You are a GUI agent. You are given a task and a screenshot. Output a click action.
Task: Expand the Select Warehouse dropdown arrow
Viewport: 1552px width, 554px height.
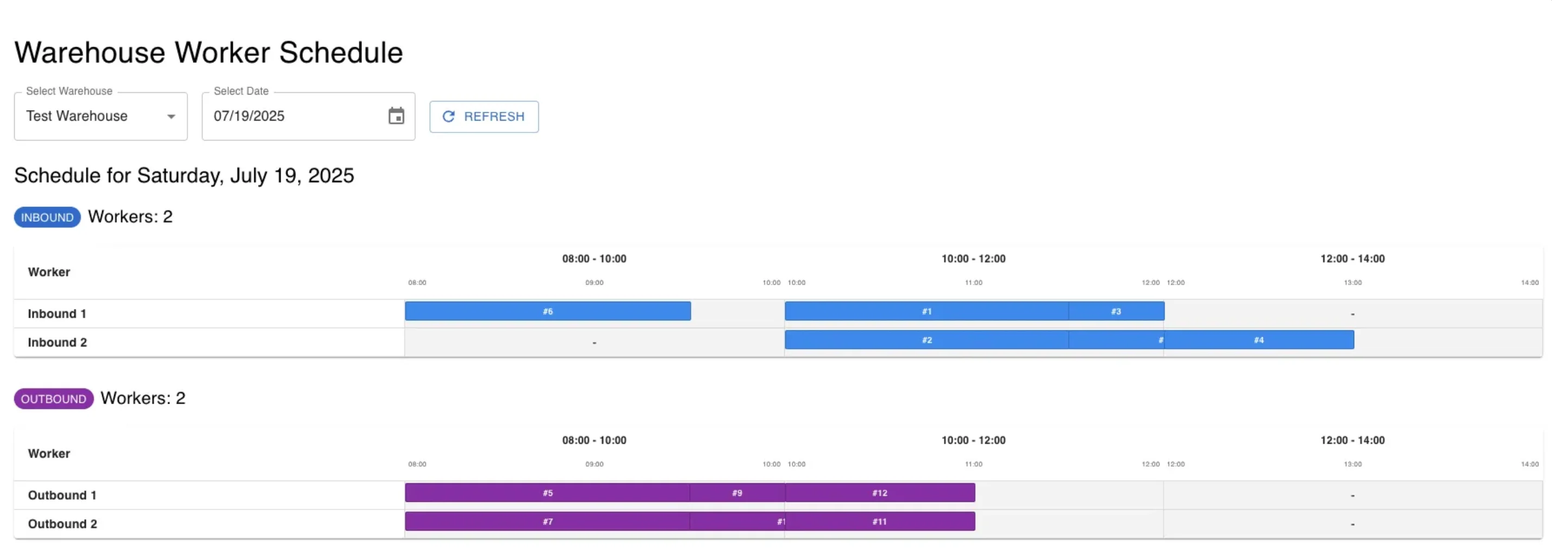(171, 117)
